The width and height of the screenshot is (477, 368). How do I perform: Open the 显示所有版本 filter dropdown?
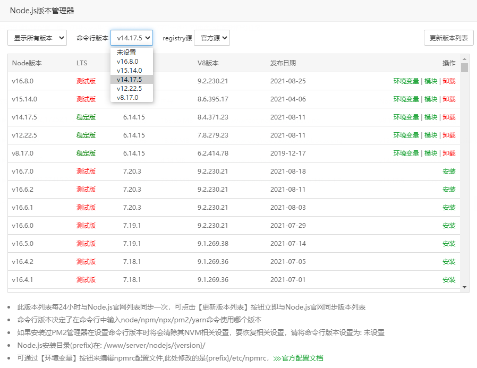tap(37, 38)
